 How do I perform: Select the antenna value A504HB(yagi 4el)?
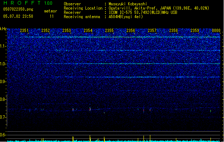(126, 17)
